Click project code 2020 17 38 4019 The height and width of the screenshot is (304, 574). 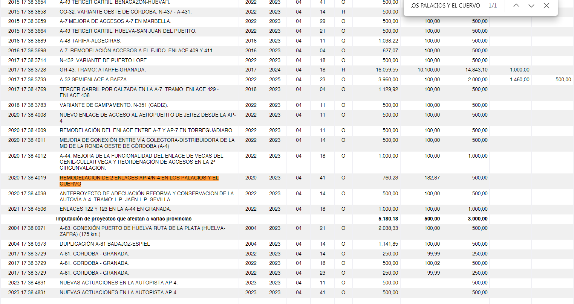pos(27,178)
